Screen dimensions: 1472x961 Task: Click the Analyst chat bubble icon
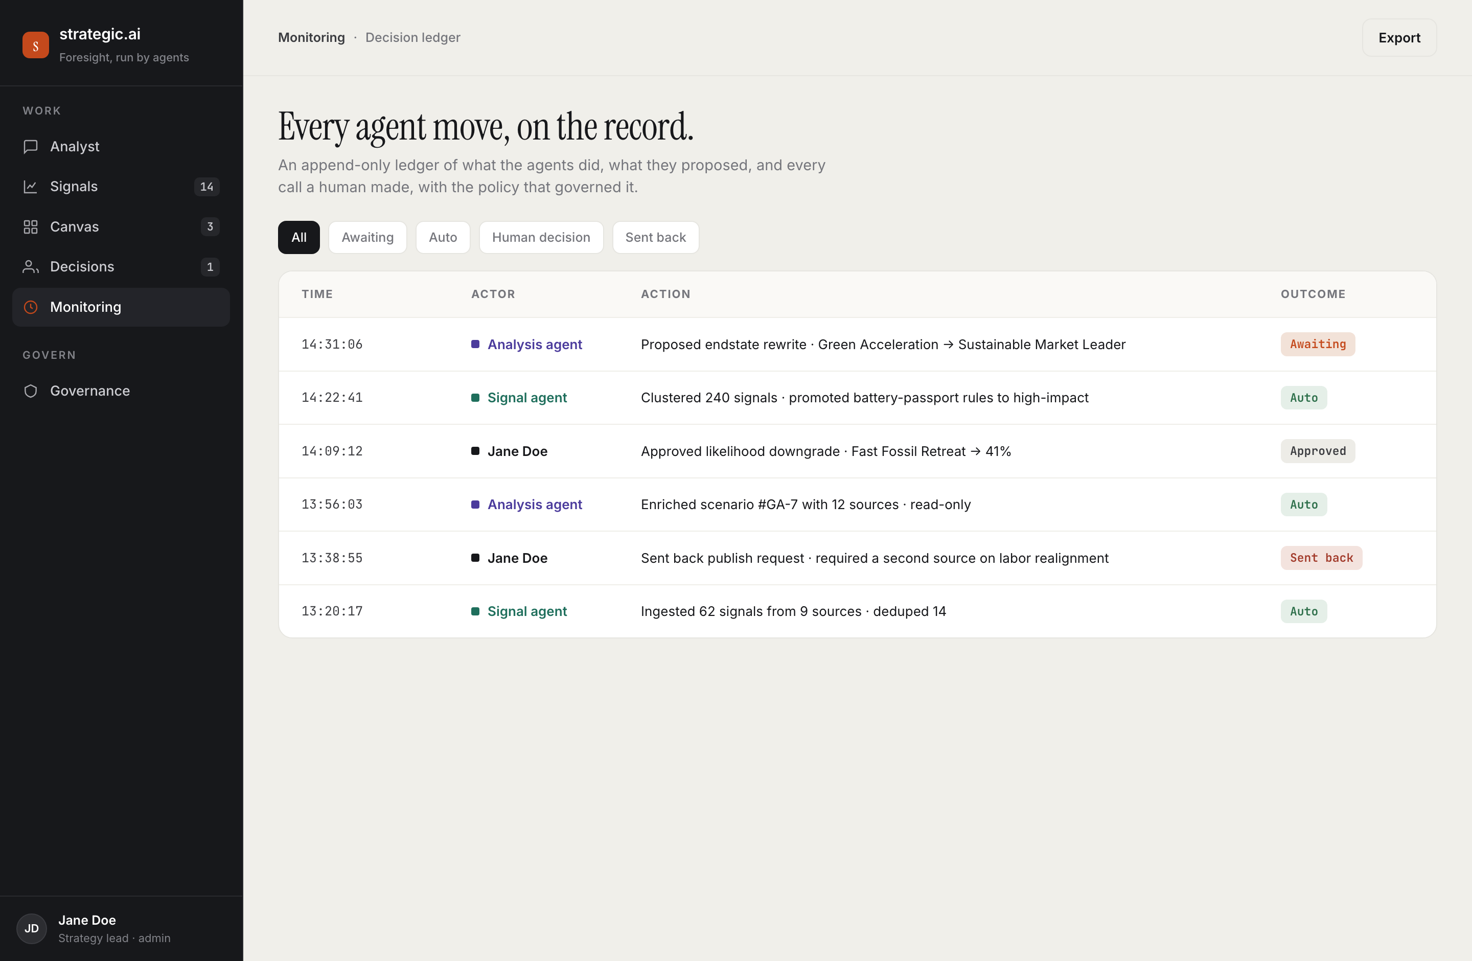click(x=30, y=147)
